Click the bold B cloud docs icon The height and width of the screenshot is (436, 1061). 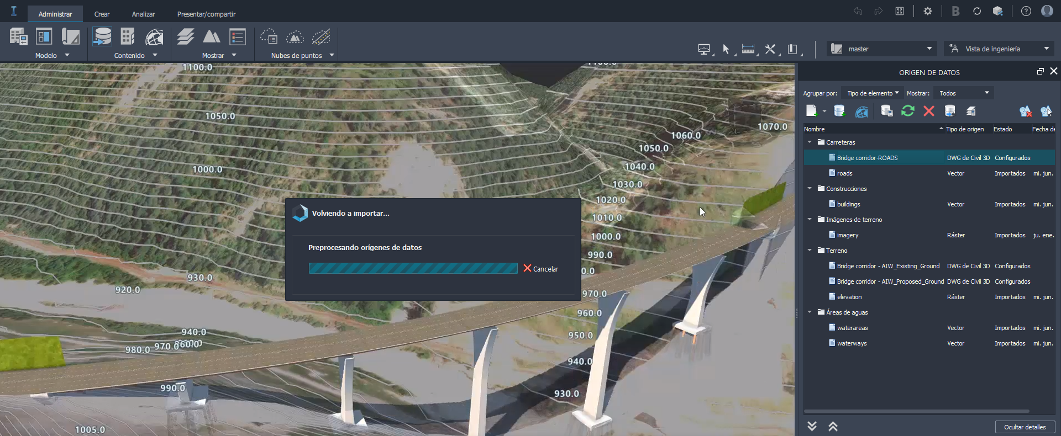955,11
